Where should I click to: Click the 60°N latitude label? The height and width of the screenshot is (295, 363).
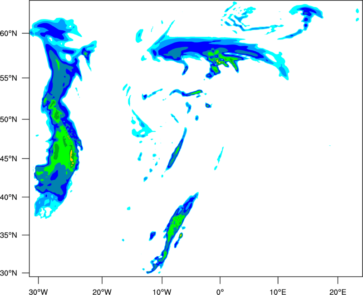[x=9, y=33]
